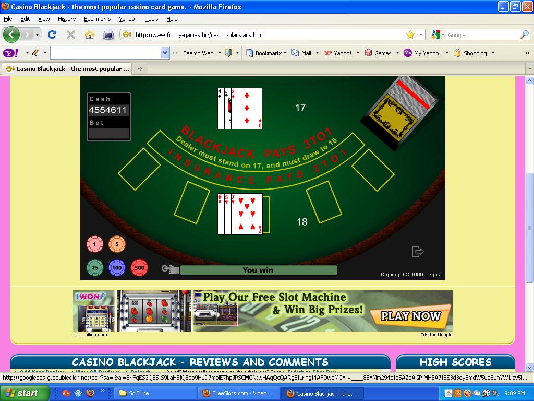Launch Firefox from the quick launch bar
Image resolution: width=534 pixels, height=401 pixels.
[x=90, y=393]
